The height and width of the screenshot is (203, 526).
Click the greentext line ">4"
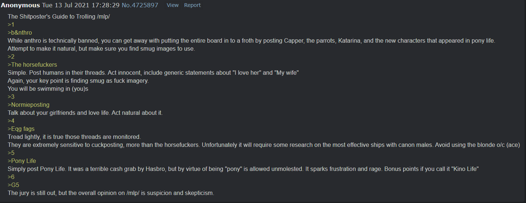[11, 121]
